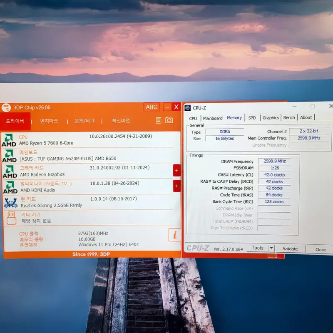Switch to the About tab in CPU-Z
The height and width of the screenshot is (333, 333).
(306, 117)
